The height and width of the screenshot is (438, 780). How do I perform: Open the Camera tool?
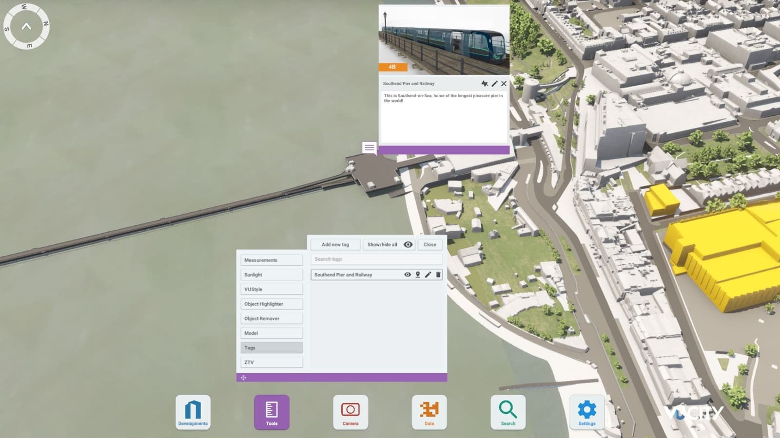point(350,412)
